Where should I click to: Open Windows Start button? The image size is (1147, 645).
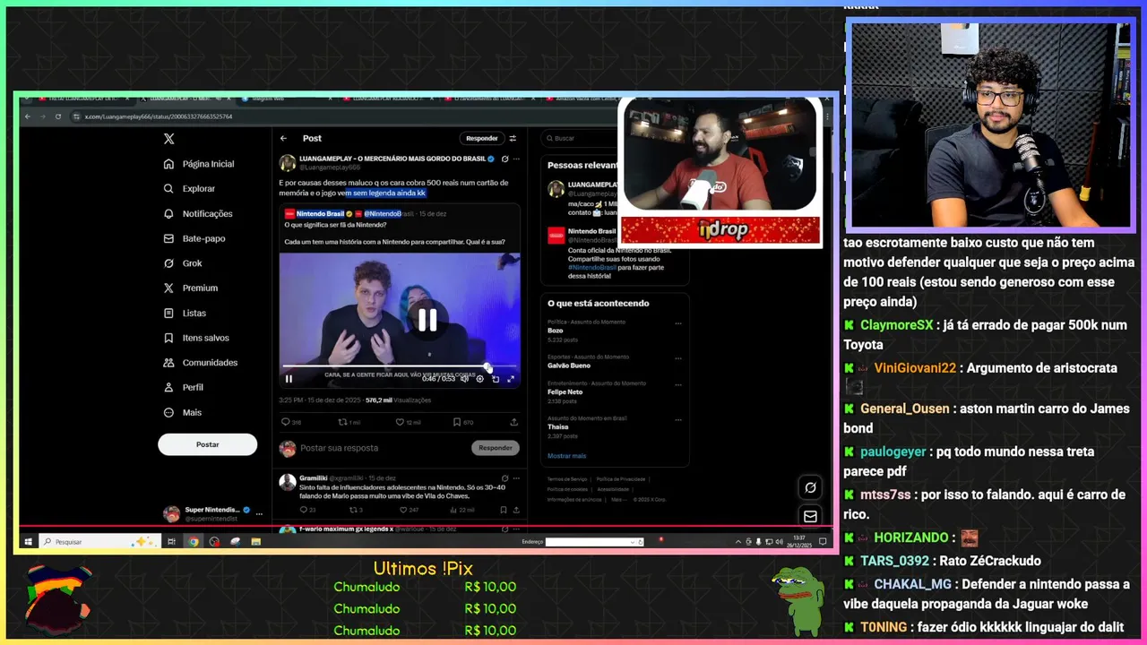[28, 541]
